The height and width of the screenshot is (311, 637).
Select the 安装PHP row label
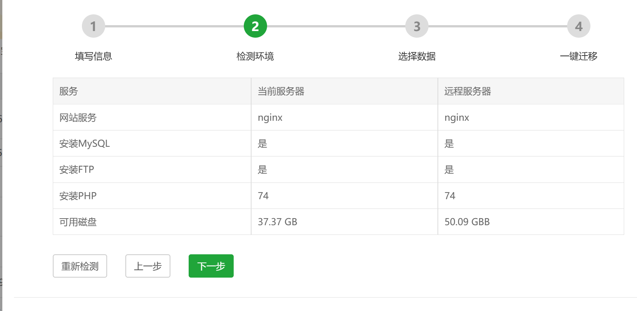(78, 196)
